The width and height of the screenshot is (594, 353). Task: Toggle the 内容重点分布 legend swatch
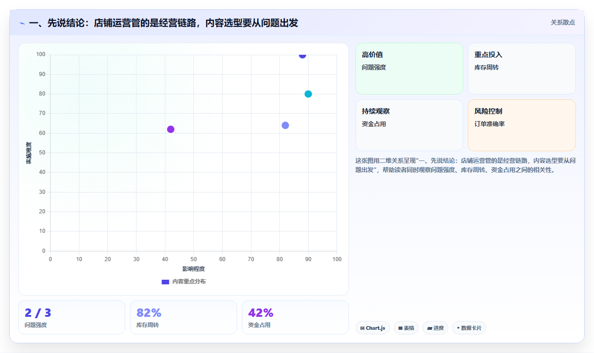tap(165, 282)
